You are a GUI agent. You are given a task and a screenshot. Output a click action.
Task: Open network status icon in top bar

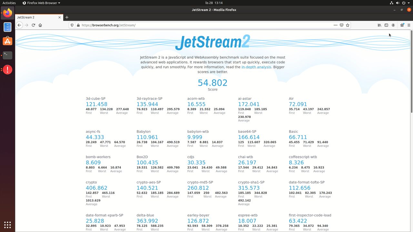pos(391,3)
